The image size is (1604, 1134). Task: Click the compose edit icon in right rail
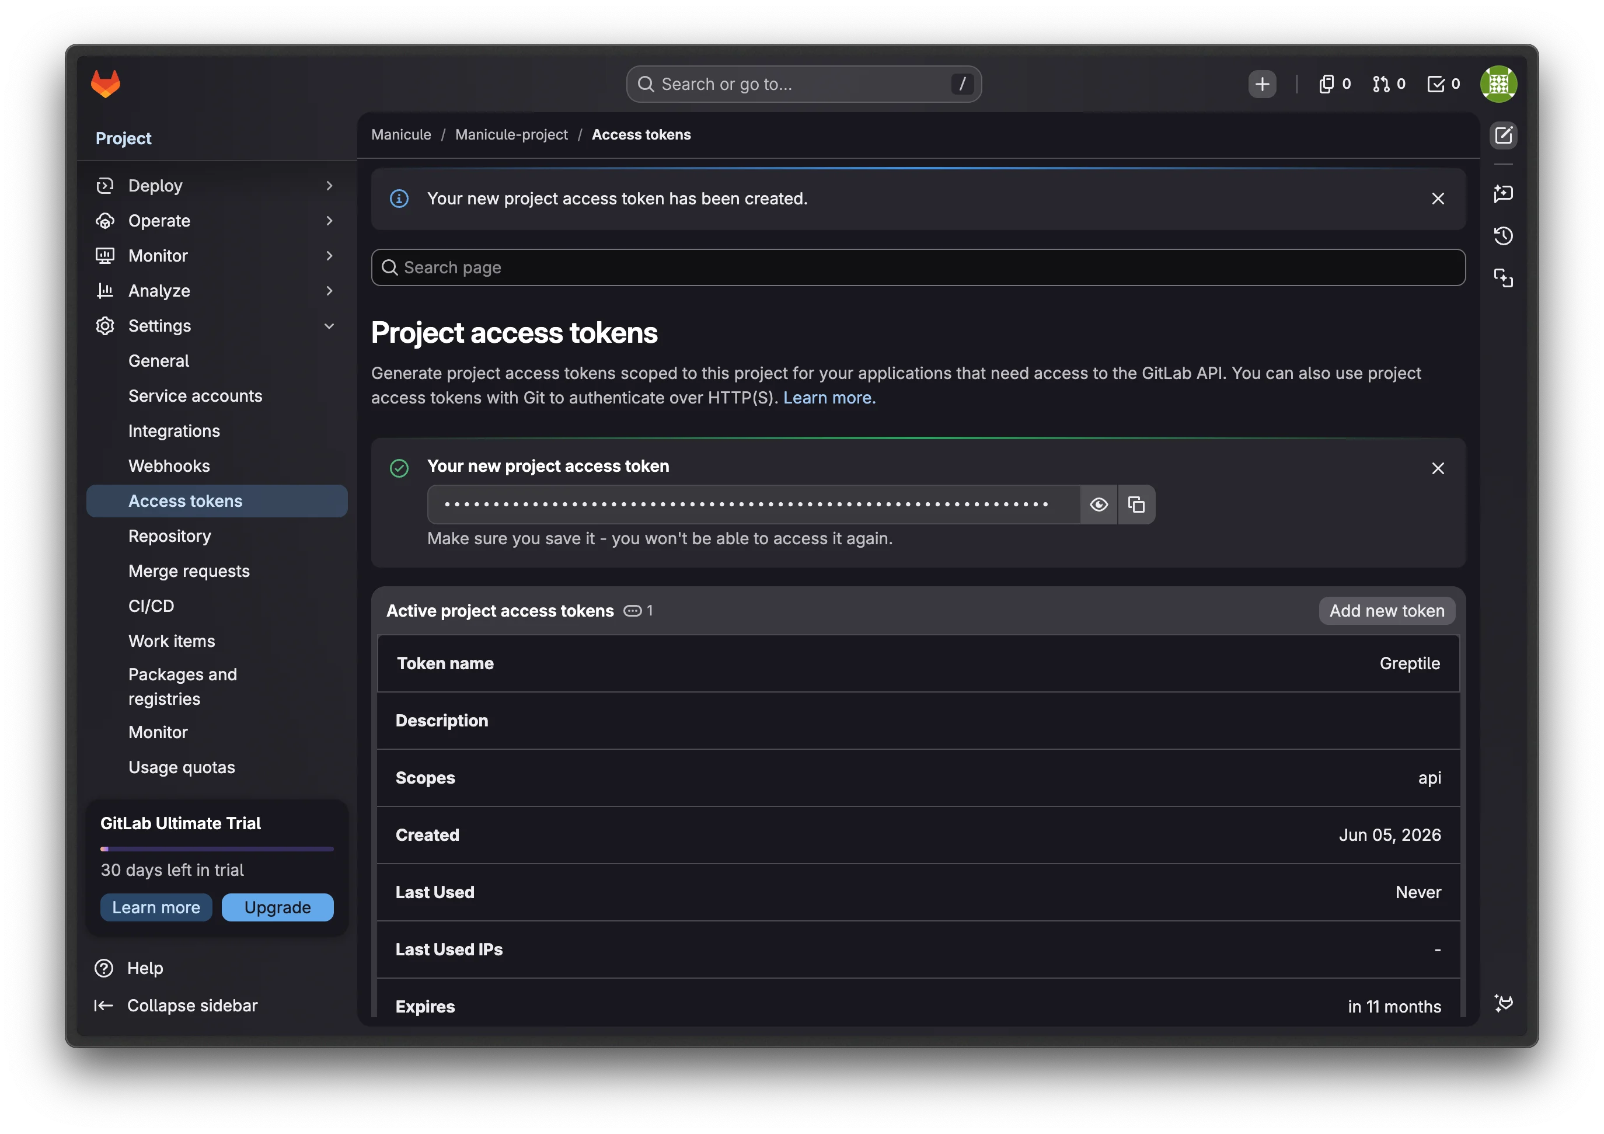(1502, 135)
